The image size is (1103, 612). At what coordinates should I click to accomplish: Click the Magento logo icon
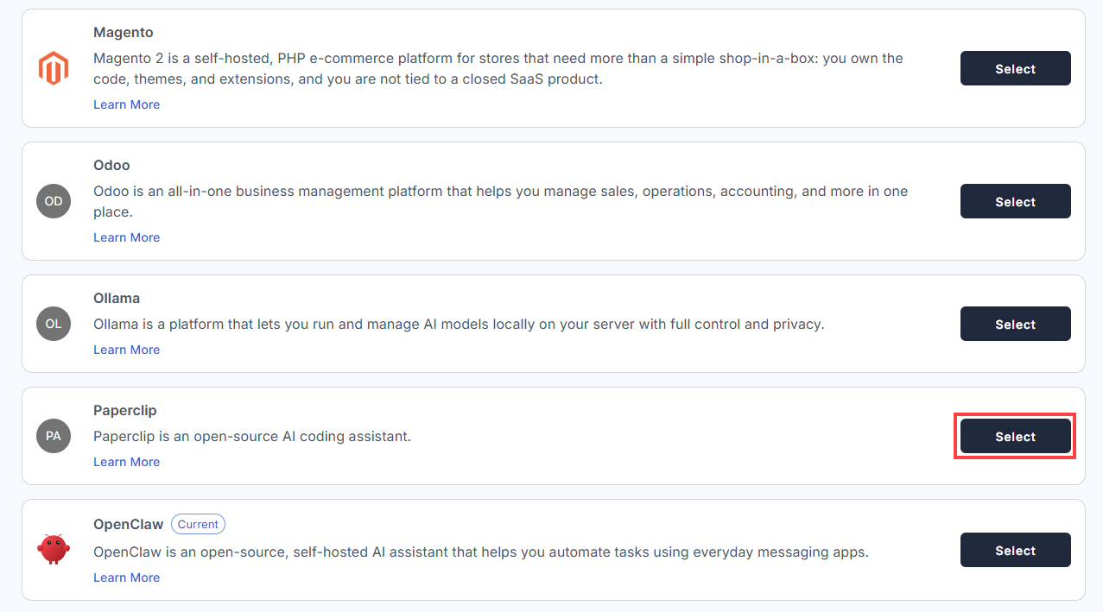coord(53,68)
